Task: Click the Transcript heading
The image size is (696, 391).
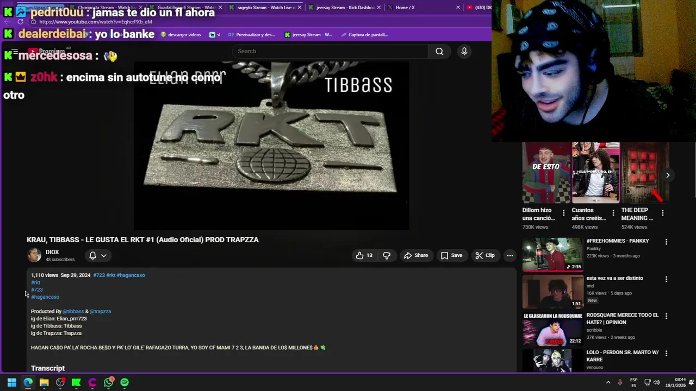Action: coord(48,368)
